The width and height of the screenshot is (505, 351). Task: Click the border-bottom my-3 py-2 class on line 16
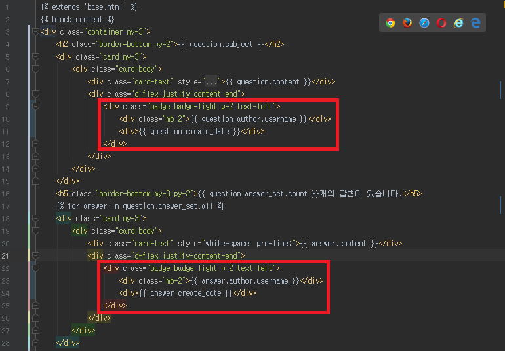(x=144, y=194)
